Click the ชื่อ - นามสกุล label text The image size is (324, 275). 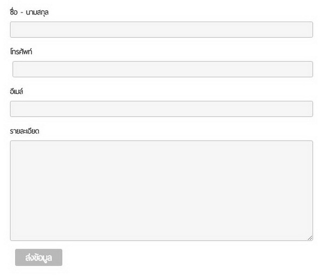[29, 12]
